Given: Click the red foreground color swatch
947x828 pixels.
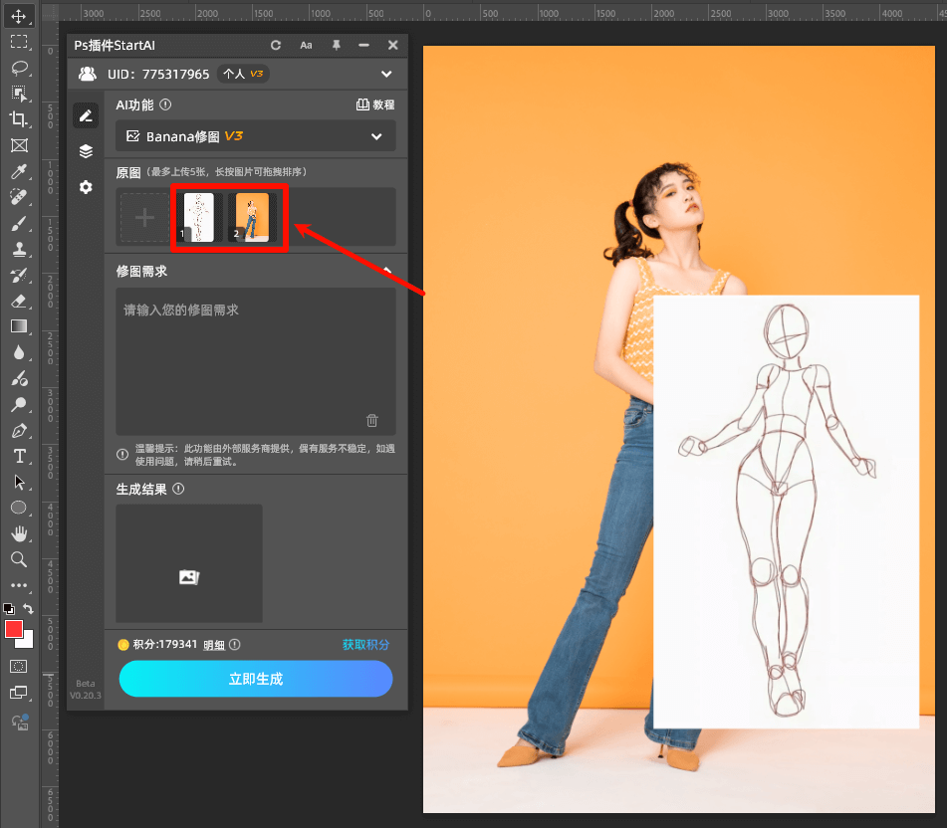Looking at the screenshot, I should coord(15,630).
